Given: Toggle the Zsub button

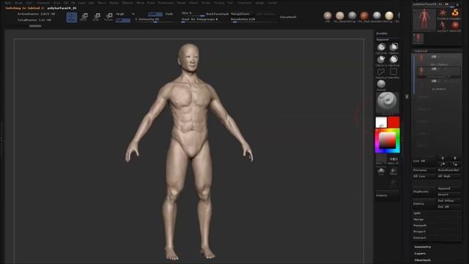Looking at the screenshot, I should click(x=169, y=14).
